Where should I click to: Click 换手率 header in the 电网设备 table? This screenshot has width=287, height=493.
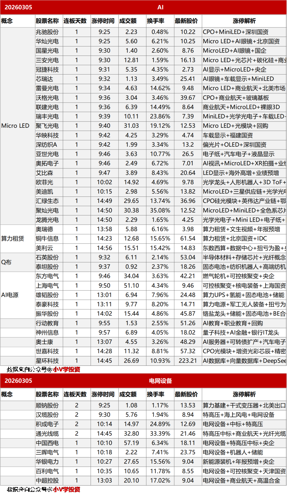coord(156,394)
